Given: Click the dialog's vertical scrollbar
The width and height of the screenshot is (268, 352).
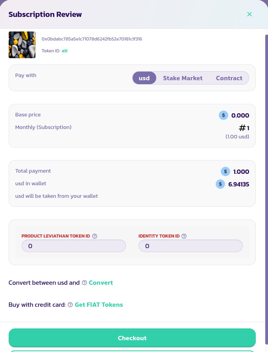Looking at the screenshot, I should point(266,157).
